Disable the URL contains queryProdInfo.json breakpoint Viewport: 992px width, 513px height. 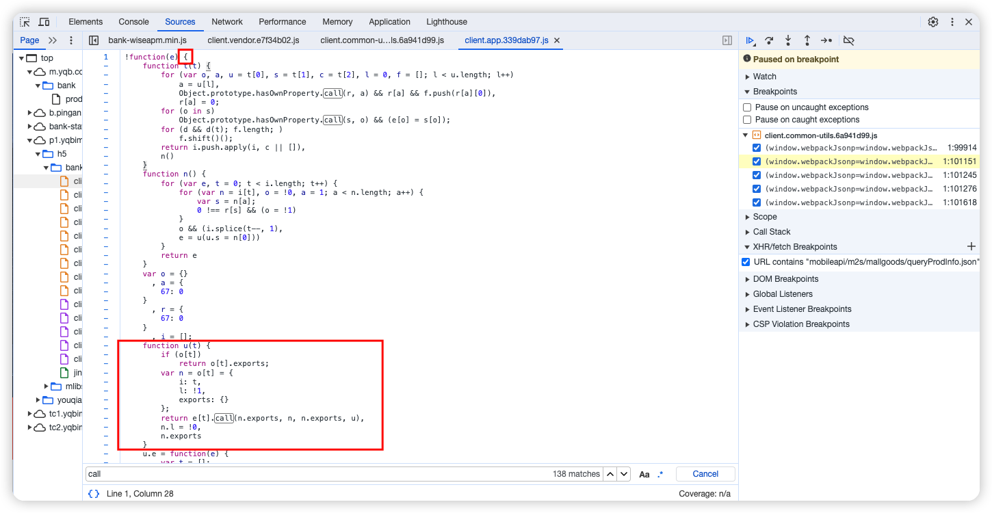[746, 262]
